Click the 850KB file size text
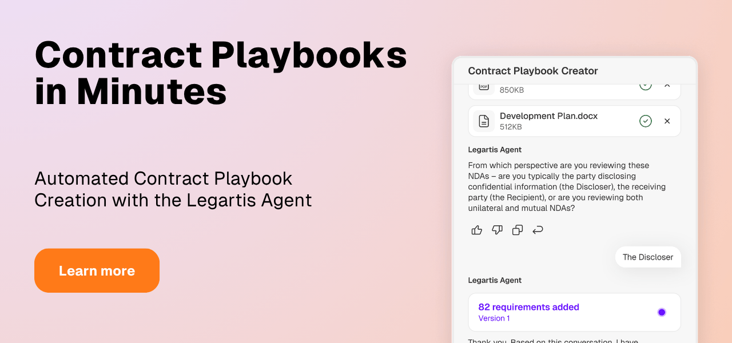The image size is (732, 343). point(512,90)
